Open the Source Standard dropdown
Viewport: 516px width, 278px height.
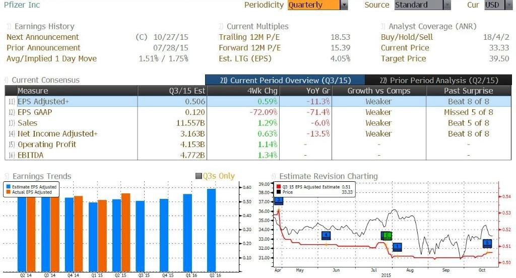[419, 5]
